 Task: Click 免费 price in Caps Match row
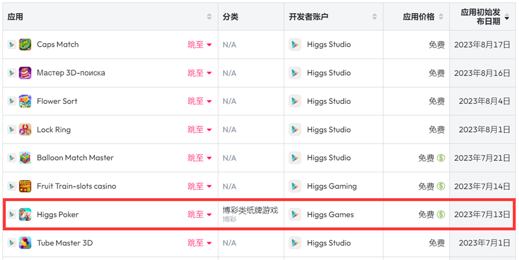coord(437,44)
